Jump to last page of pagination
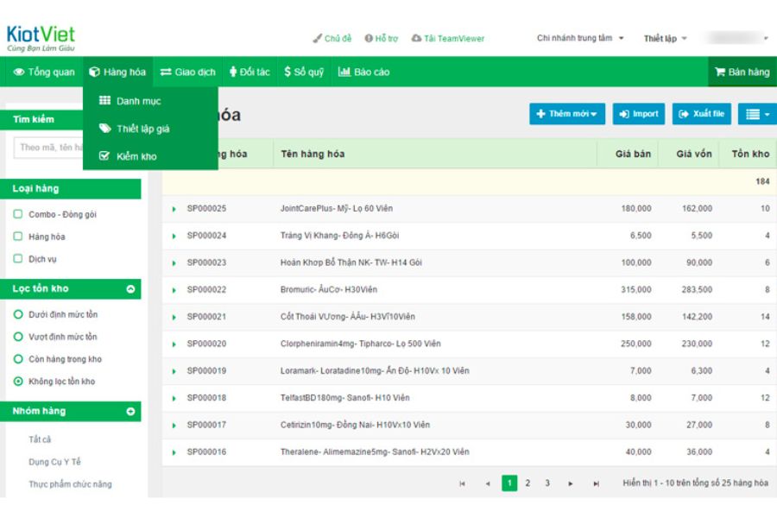This screenshot has width=777, height=518. (596, 483)
